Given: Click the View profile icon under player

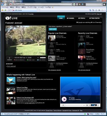Looking at the screenshot, I should 38,60.
